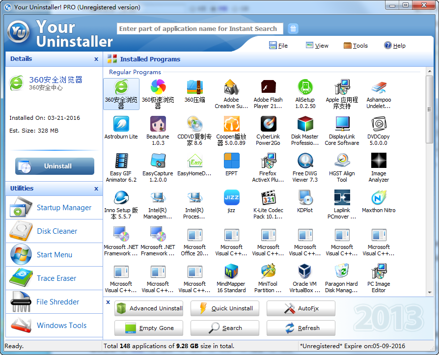
Task: Select the 360安全浏览器 program in the list
Action: pyautogui.click(x=121, y=94)
